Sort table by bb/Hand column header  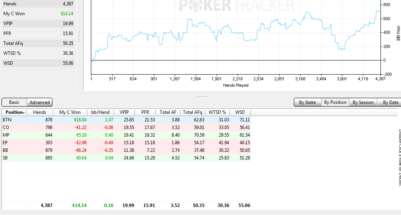[x=100, y=112]
